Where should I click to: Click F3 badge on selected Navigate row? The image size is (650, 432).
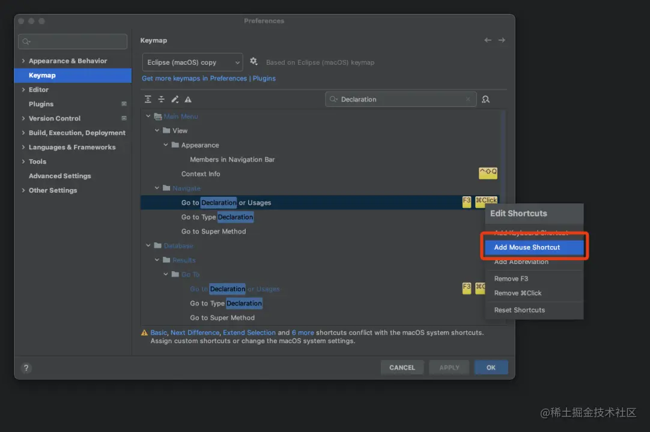[x=467, y=202]
